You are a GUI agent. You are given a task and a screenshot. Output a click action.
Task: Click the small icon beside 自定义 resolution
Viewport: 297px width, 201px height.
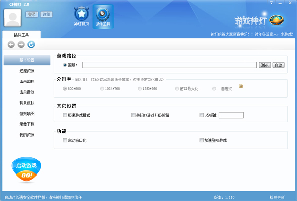coord(241,86)
